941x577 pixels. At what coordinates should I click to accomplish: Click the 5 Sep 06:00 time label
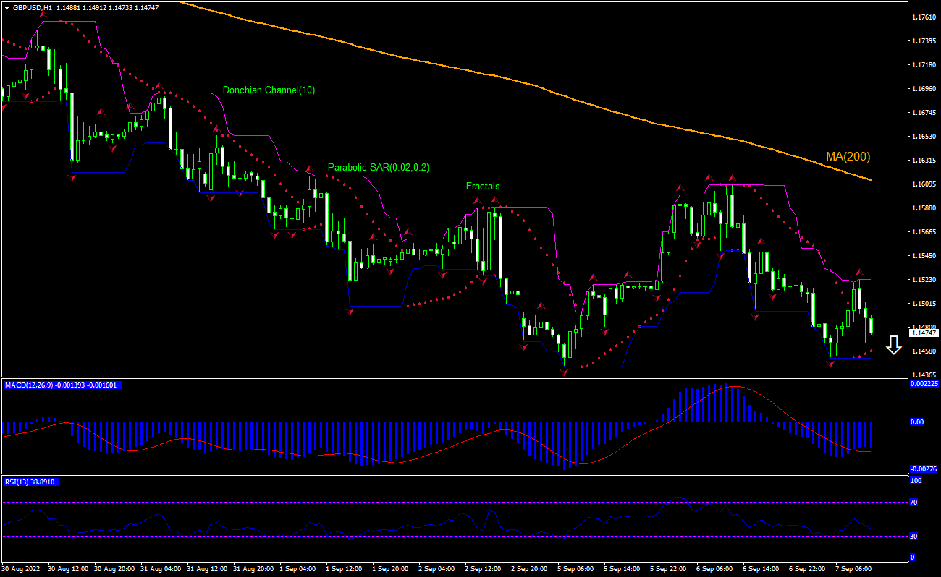575,569
